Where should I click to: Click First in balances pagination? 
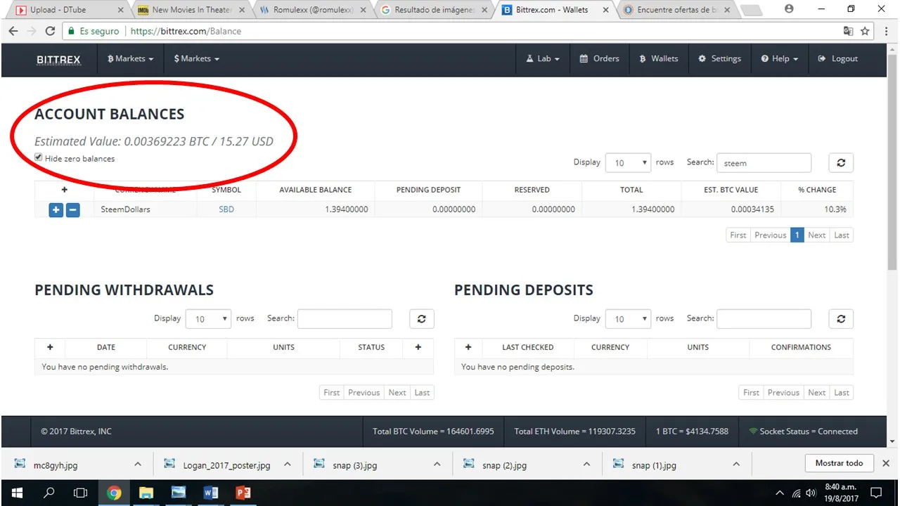(x=738, y=235)
